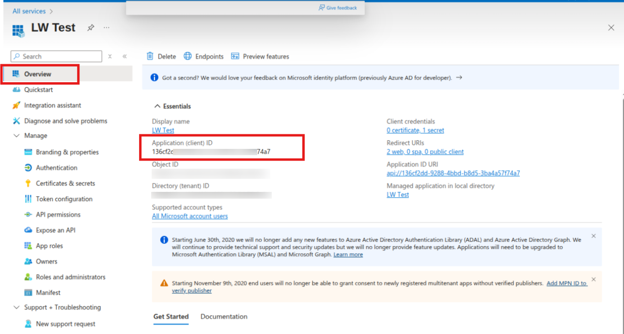Collapse the sidebar with the double chevron
The image size is (624, 334).
click(125, 57)
